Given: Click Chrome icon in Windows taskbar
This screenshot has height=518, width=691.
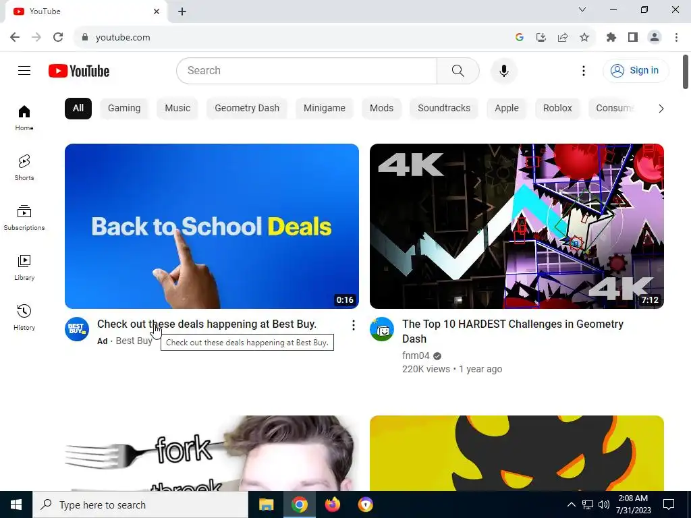Looking at the screenshot, I should (299, 505).
